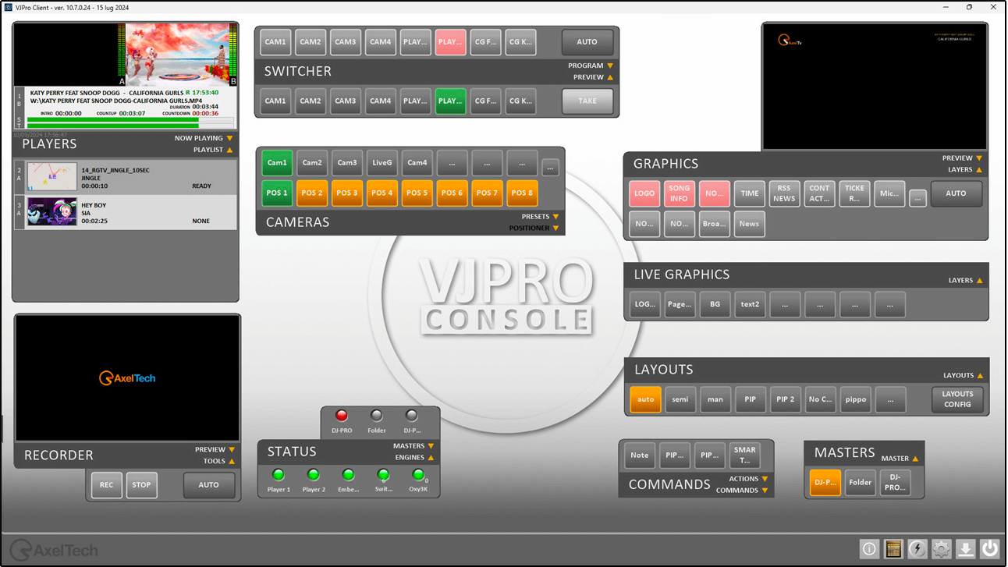Screen dimensions: 1008x567
Task: Click the green Oxy3K engine indicator
Action: pyautogui.click(x=418, y=475)
